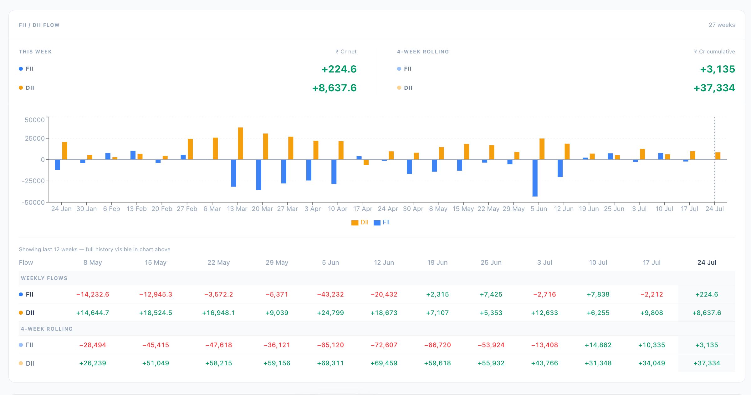Click weekly DII cell +18,524.5
This screenshot has width=751, height=395.
coord(156,313)
